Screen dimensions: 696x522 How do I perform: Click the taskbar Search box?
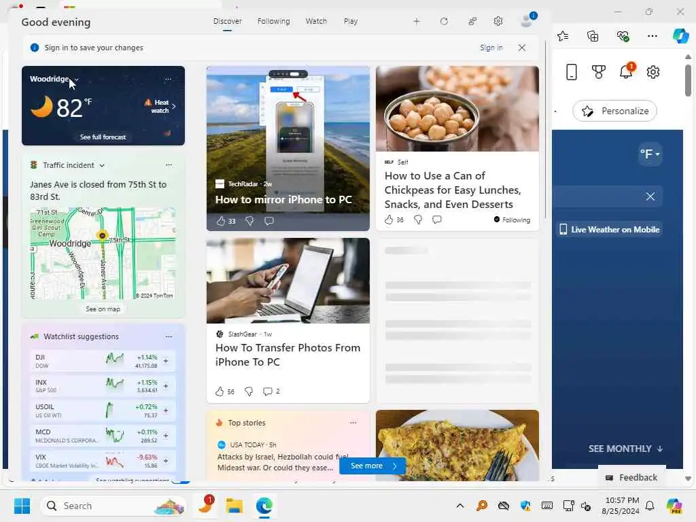[114, 506]
